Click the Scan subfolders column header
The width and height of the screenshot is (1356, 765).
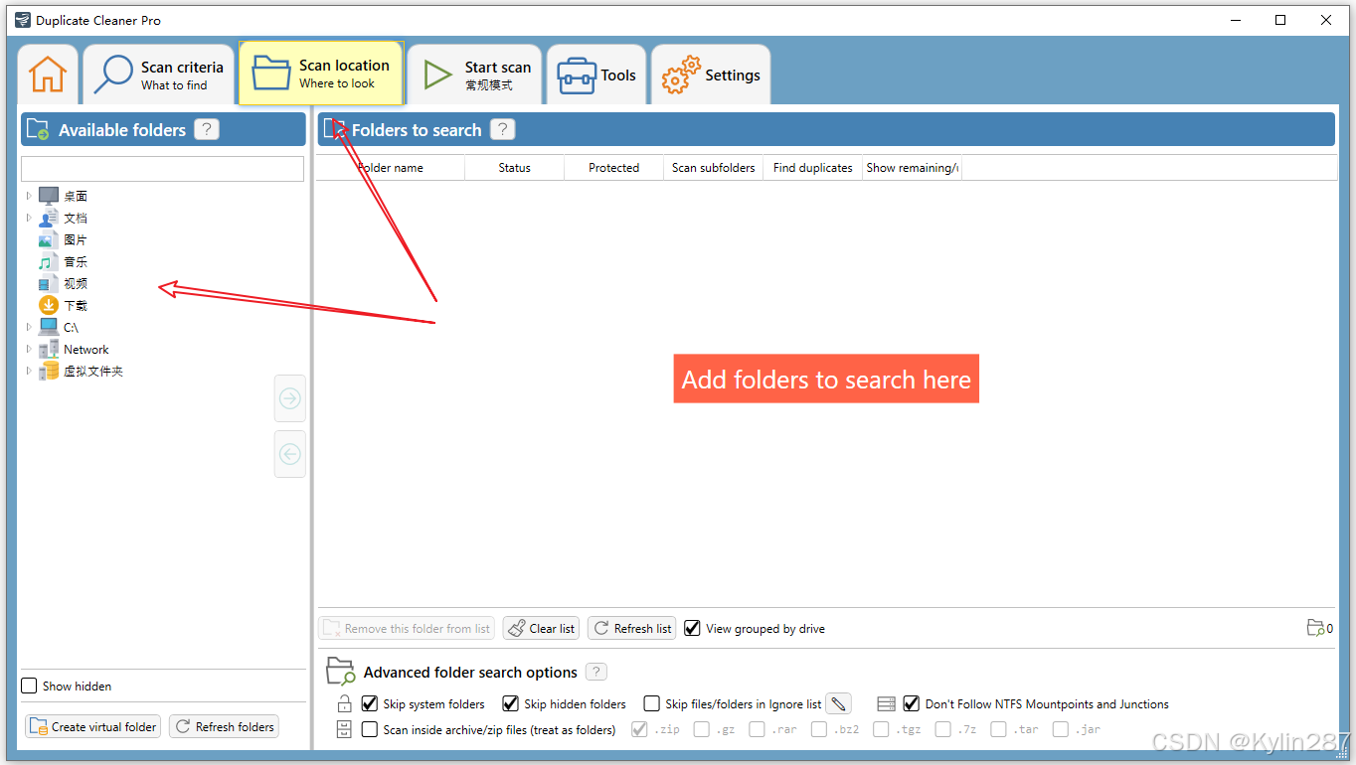pyautogui.click(x=713, y=168)
